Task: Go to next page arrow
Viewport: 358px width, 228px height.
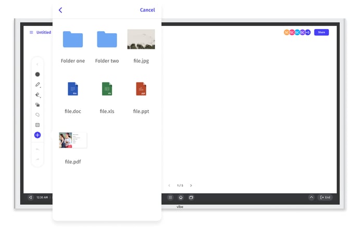Action: point(191,185)
